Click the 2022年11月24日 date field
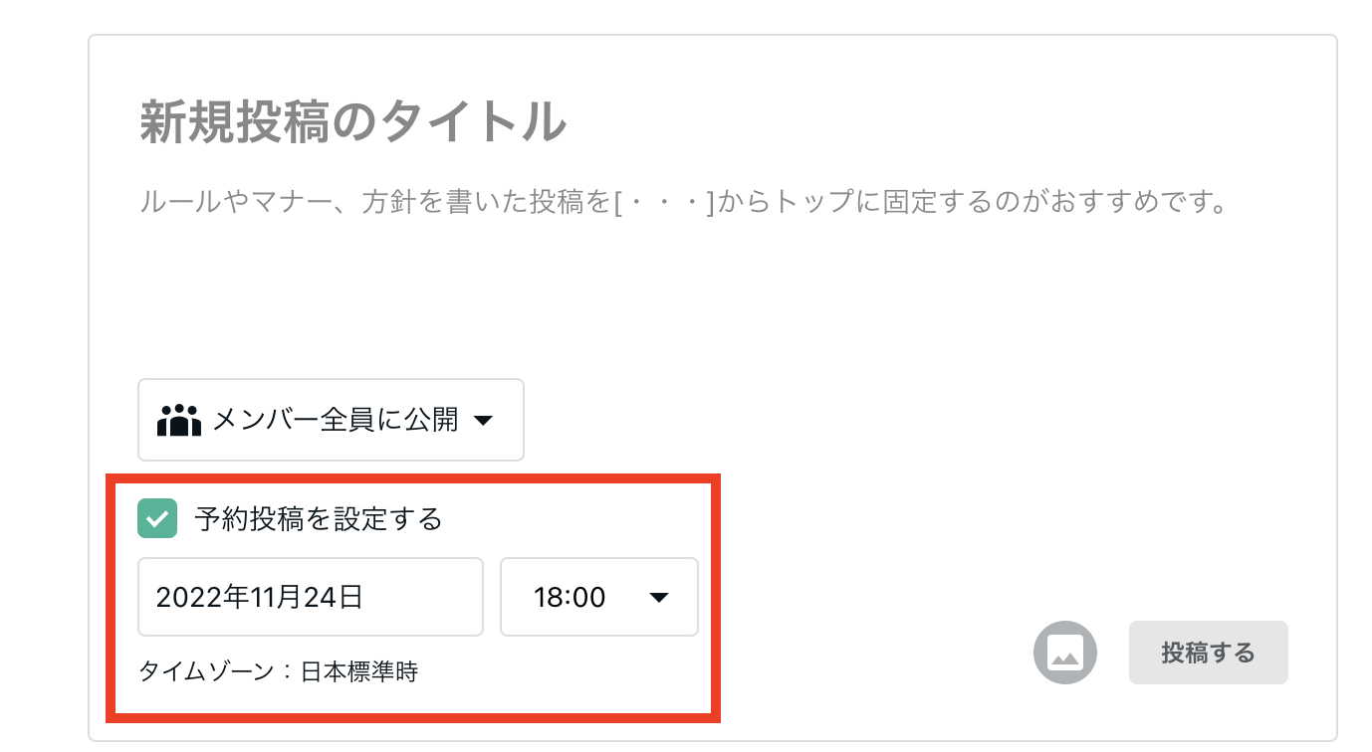 (311, 597)
